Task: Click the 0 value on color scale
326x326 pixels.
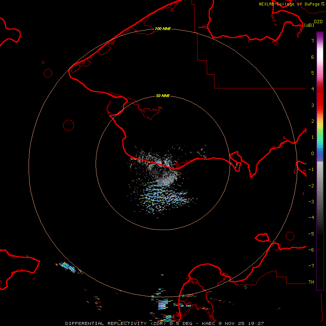Action: 313,154
